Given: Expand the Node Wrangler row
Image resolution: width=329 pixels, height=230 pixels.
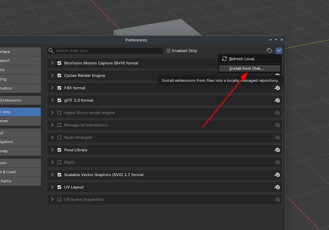Looking at the screenshot, I should [x=52, y=138].
